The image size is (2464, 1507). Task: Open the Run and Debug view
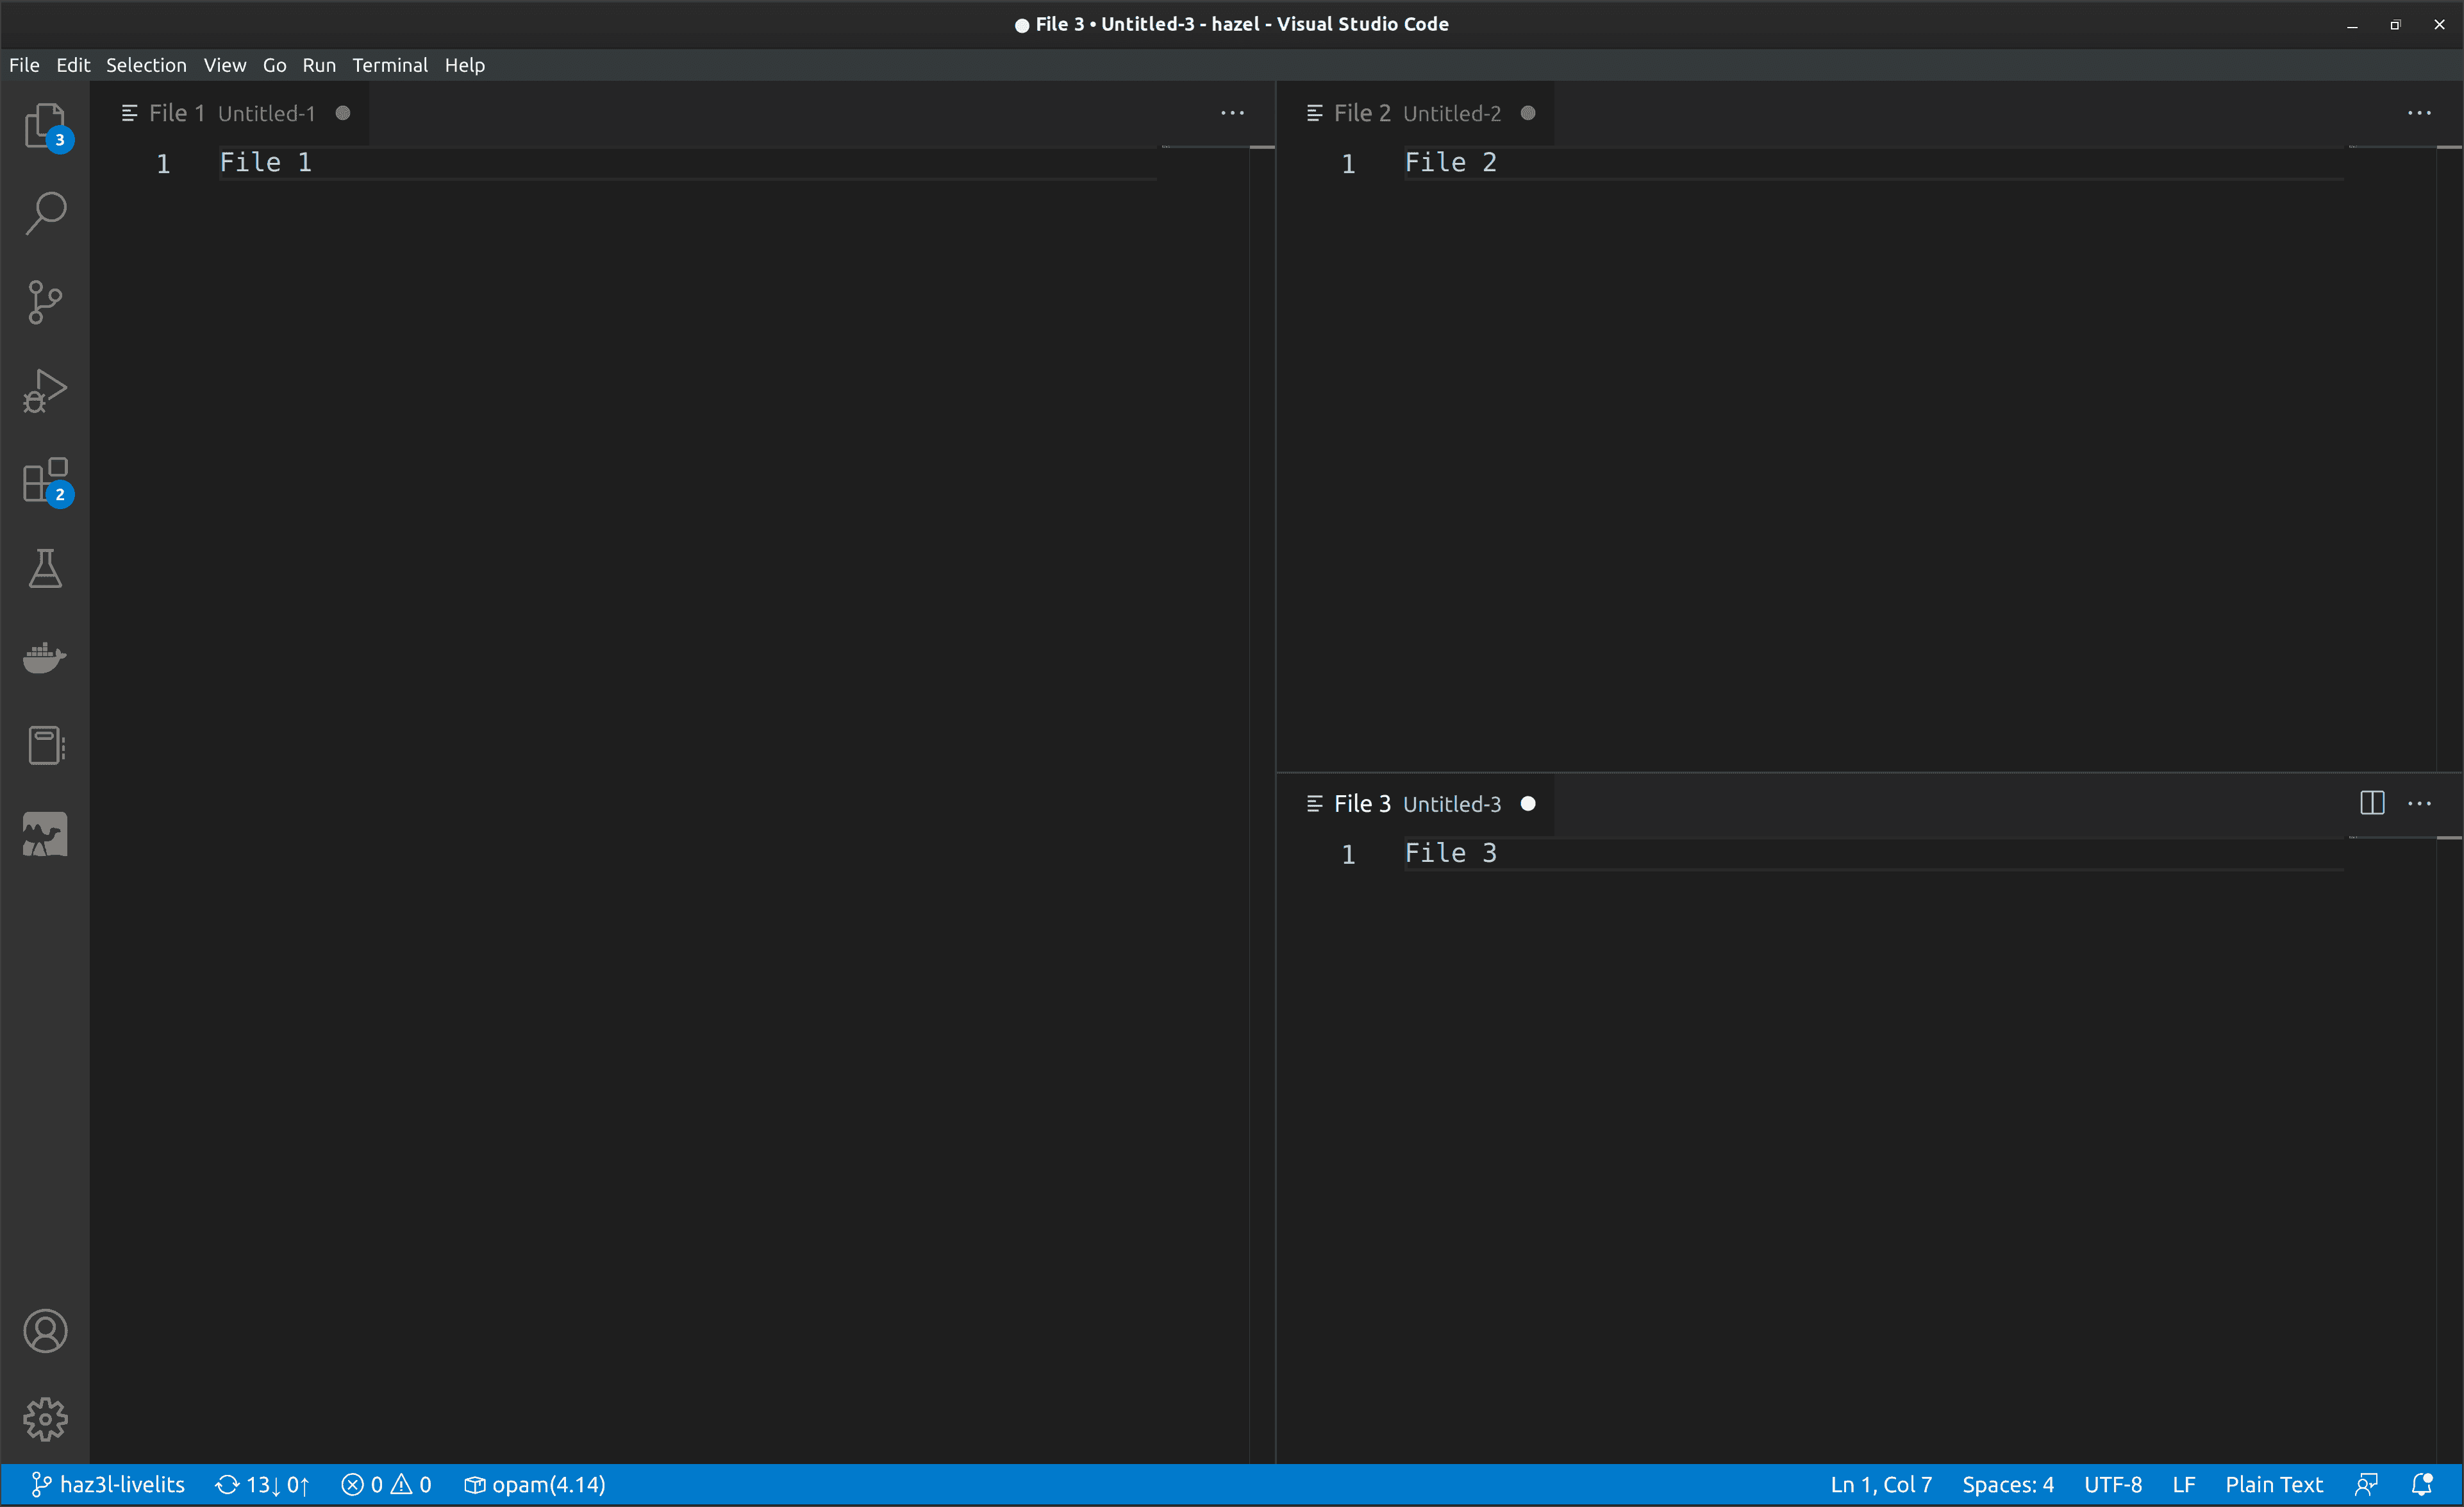point(45,391)
